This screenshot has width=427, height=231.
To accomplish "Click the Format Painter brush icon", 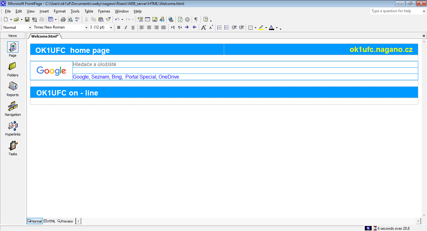I will [108, 19].
